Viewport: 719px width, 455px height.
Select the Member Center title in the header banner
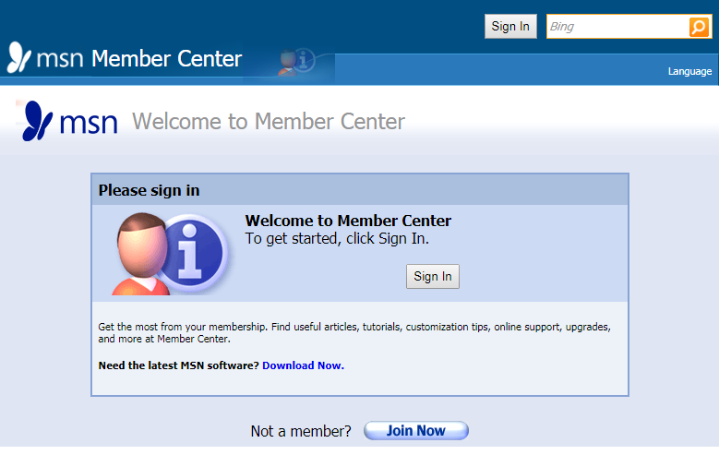tap(166, 59)
